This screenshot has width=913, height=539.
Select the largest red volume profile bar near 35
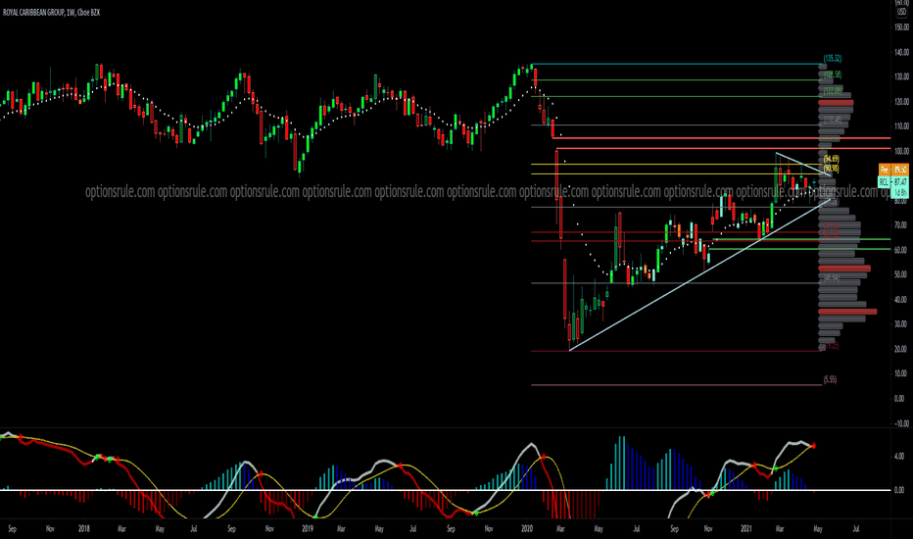coord(847,312)
